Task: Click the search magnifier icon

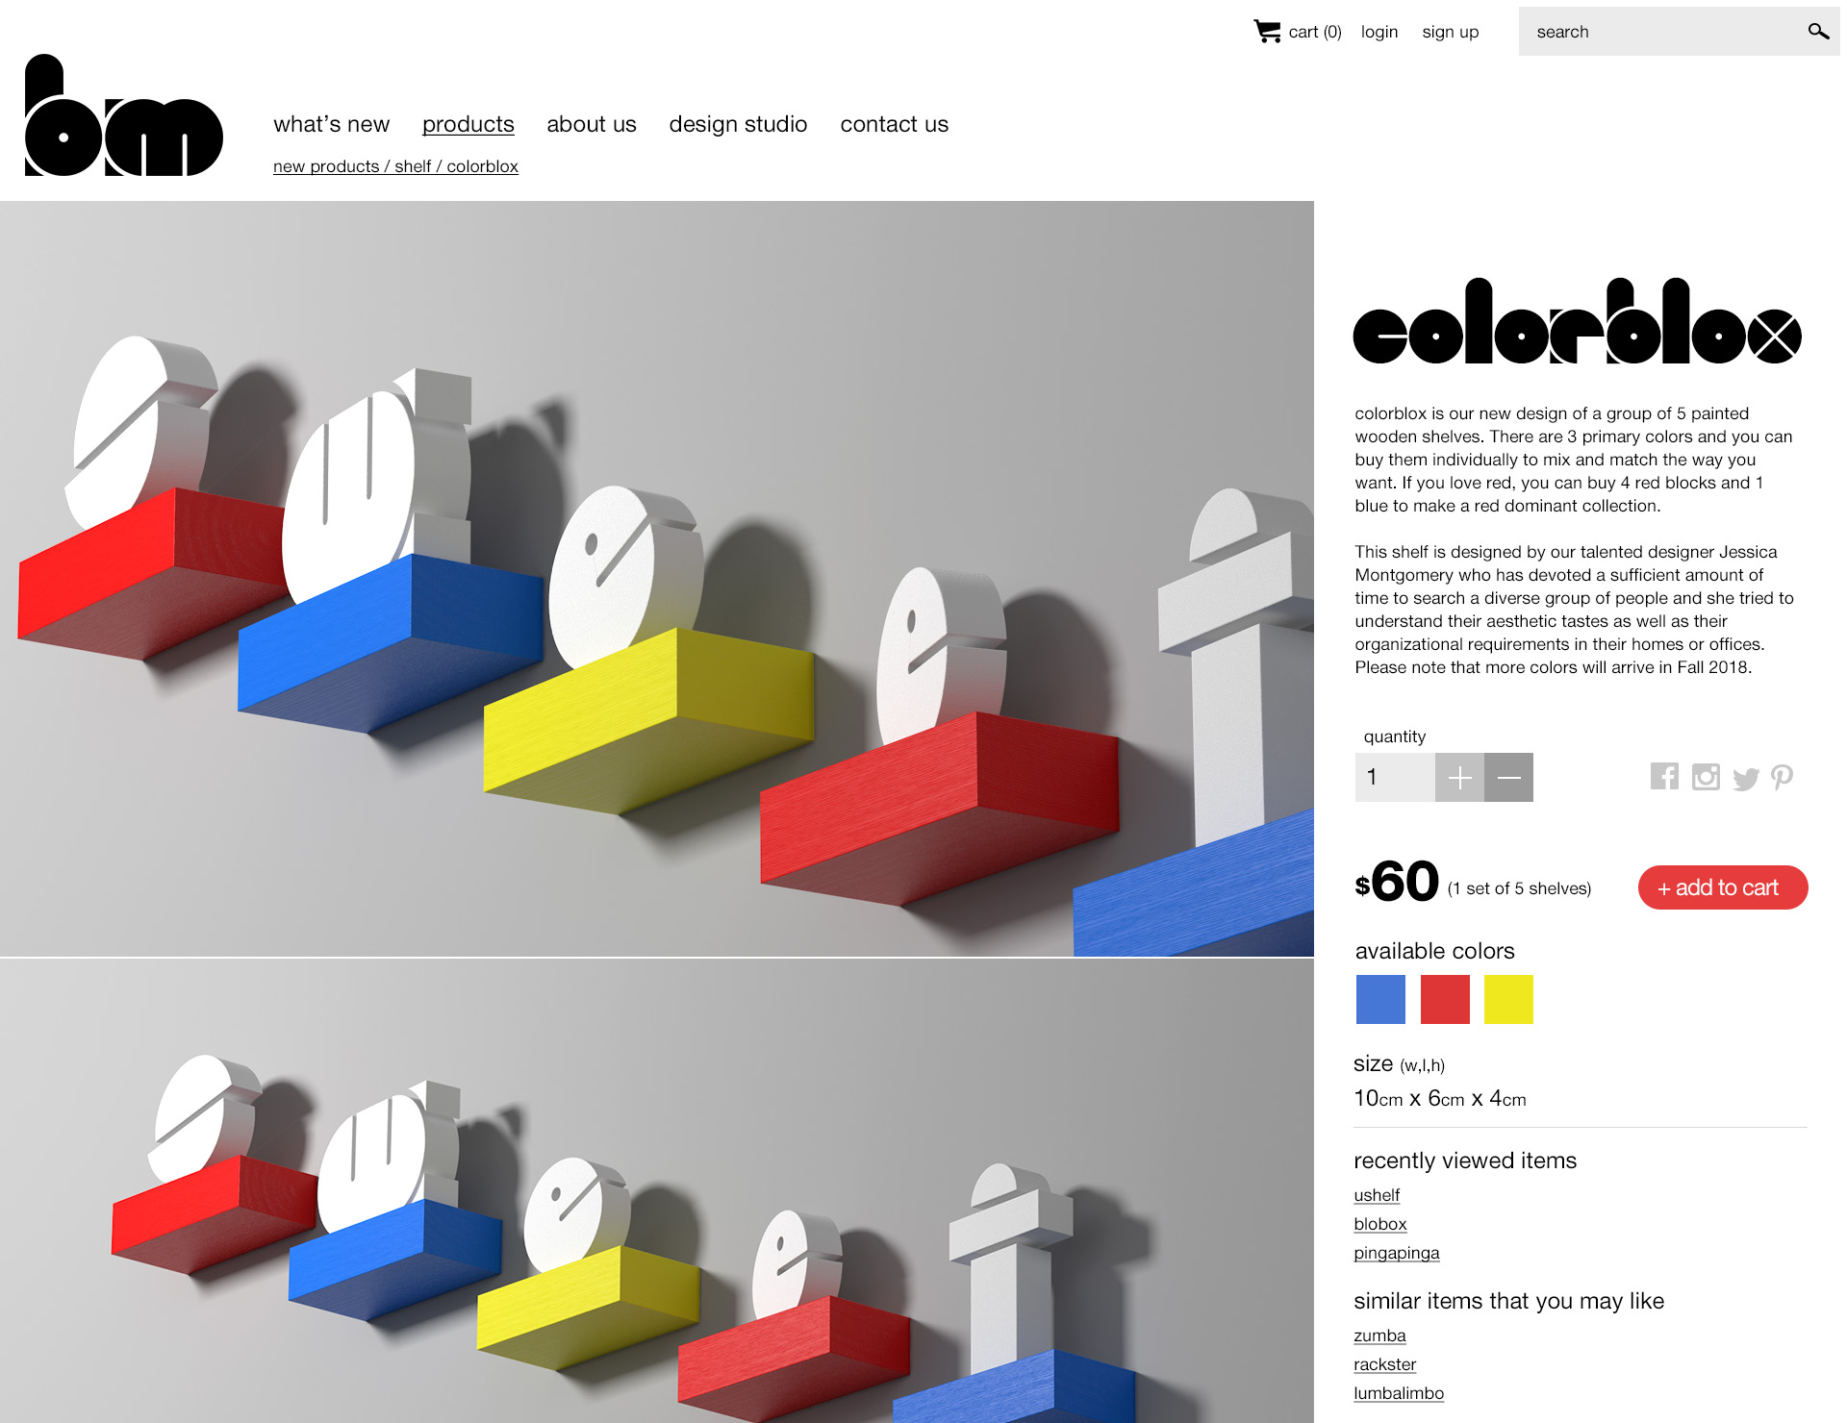Action: click(1817, 32)
